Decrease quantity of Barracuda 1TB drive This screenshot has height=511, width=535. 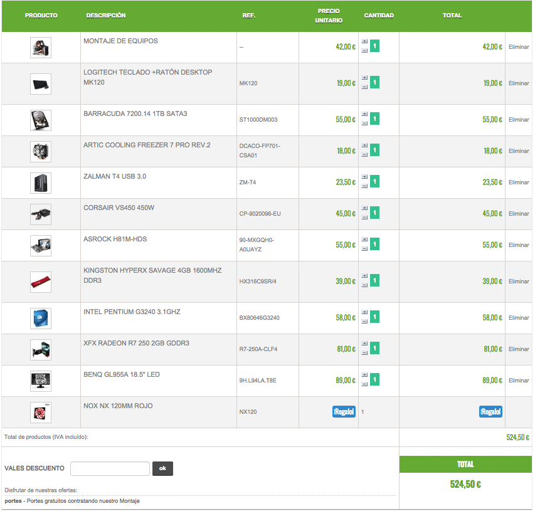(x=364, y=124)
